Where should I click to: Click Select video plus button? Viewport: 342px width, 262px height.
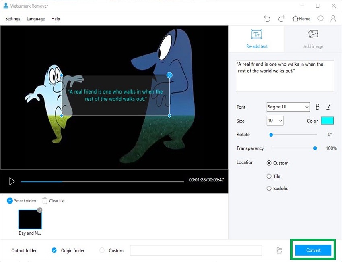(x=10, y=201)
